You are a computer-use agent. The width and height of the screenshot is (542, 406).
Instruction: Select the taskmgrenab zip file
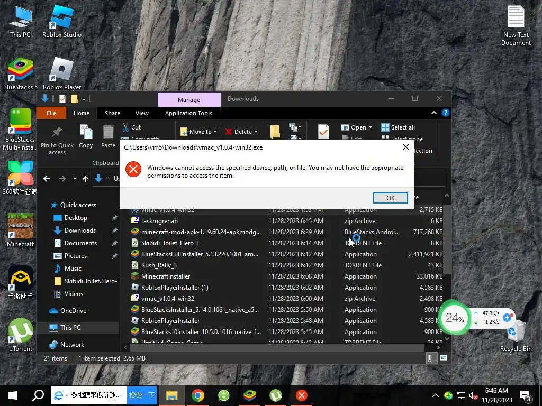[x=286, y=221]
